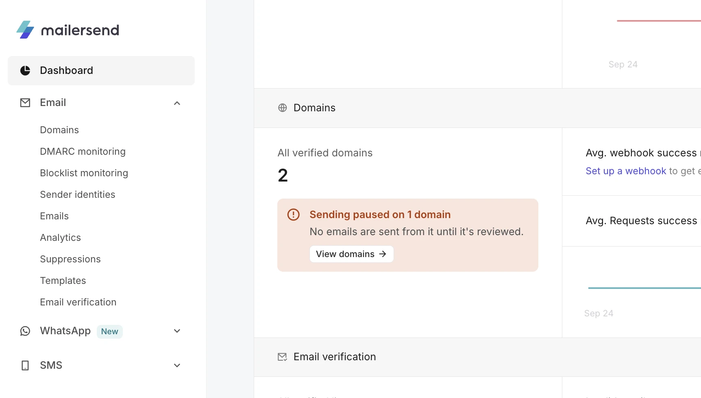Click the New badge beside WhatsApp
This screenshot has width=701, height=398.
tap(109, 331)
